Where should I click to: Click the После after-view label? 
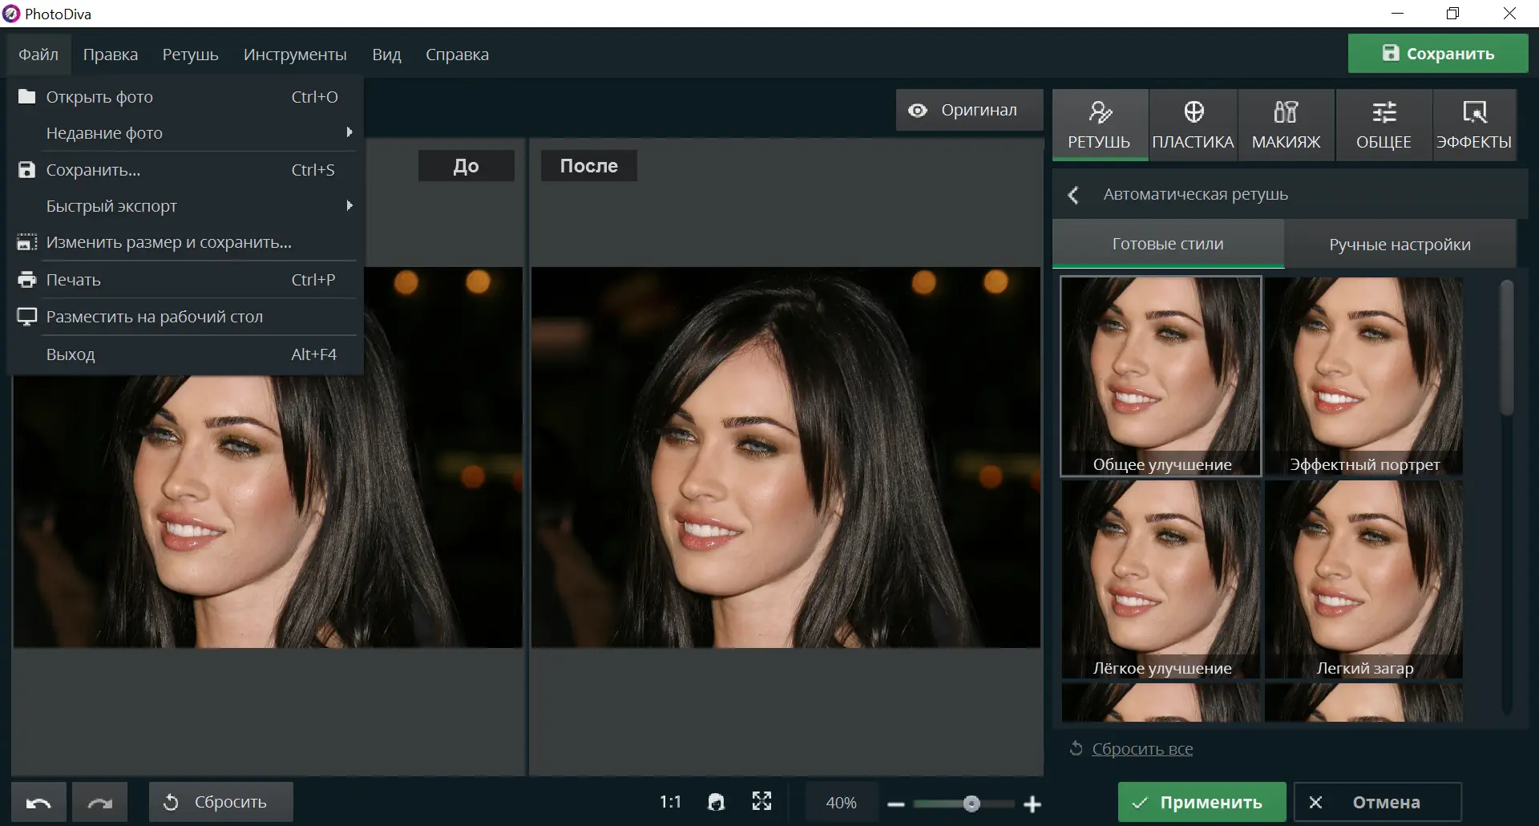[588, 166]
